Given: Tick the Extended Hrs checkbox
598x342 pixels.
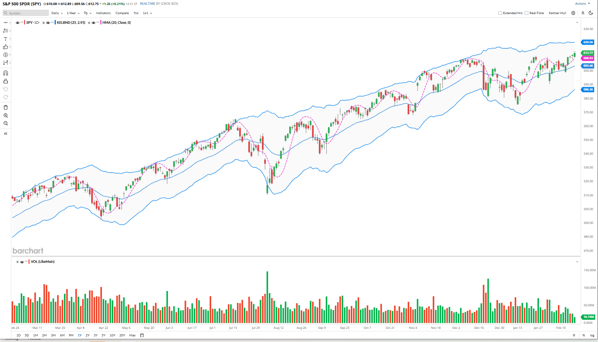Looking at the screenshot, I should click(500, 13).
